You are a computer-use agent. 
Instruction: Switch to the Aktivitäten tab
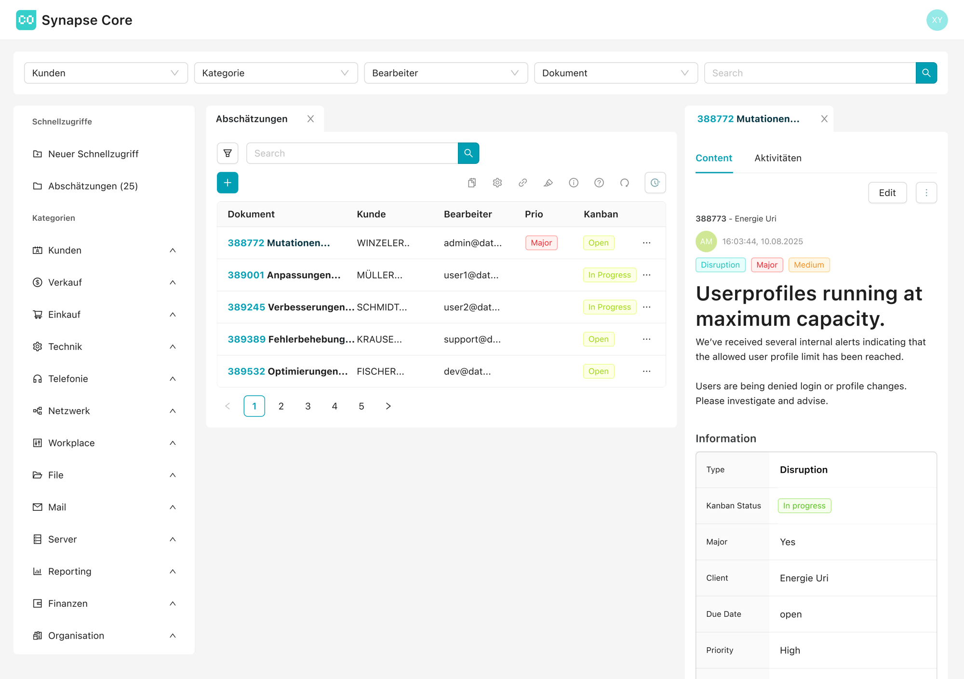[777, 158]
